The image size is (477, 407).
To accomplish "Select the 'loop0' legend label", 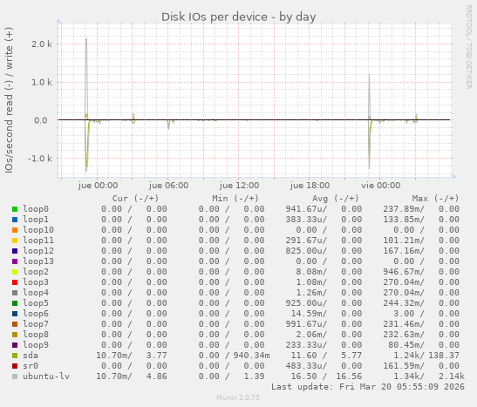I will tap(36, 209).
